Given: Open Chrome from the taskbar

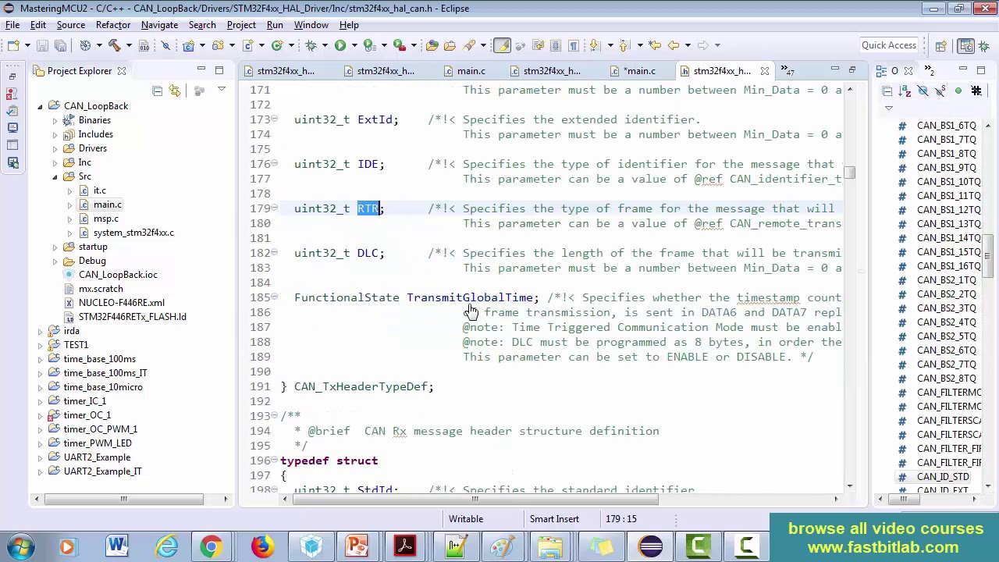Looking at the screenshot, I should tap(212, 545).
